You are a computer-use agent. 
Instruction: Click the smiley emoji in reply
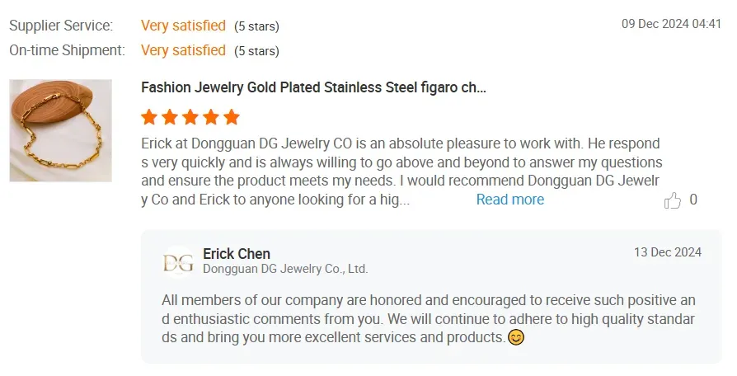pos(516,337)
